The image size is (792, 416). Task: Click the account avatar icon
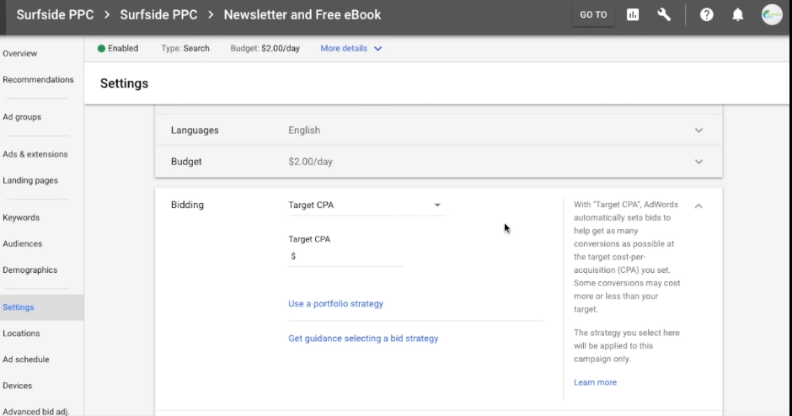tap(772, 14)
